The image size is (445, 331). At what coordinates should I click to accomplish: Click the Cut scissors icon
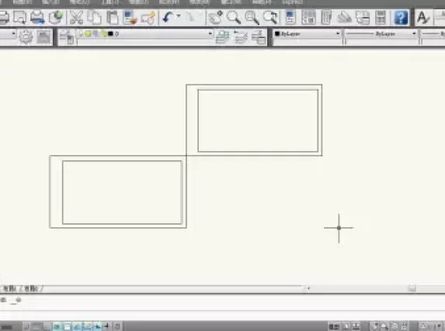point(76,18)
